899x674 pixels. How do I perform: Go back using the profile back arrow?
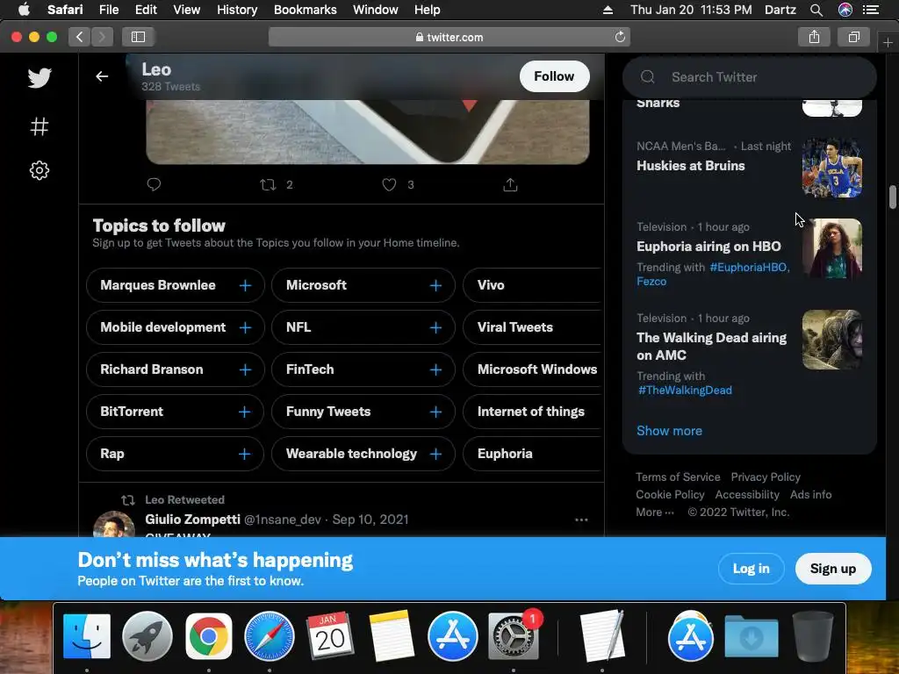coord(102,76)
